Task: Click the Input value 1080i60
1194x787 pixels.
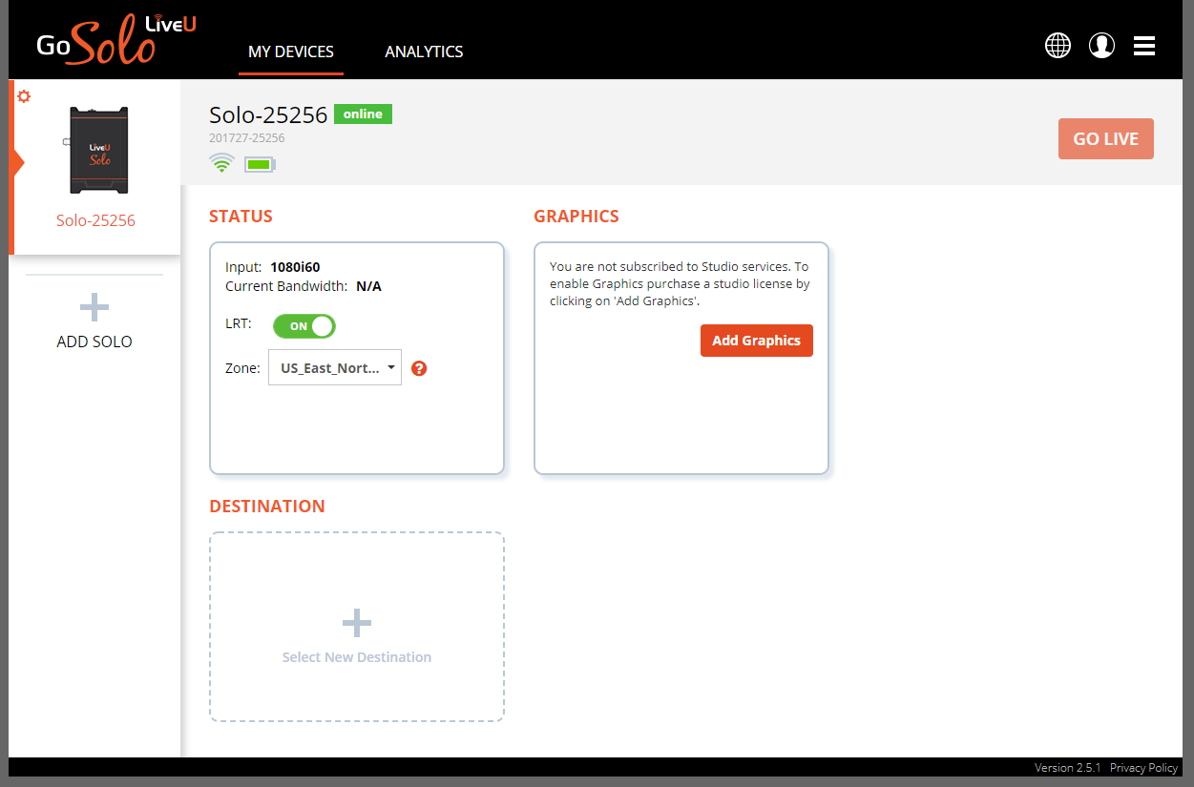Action: 295,267
